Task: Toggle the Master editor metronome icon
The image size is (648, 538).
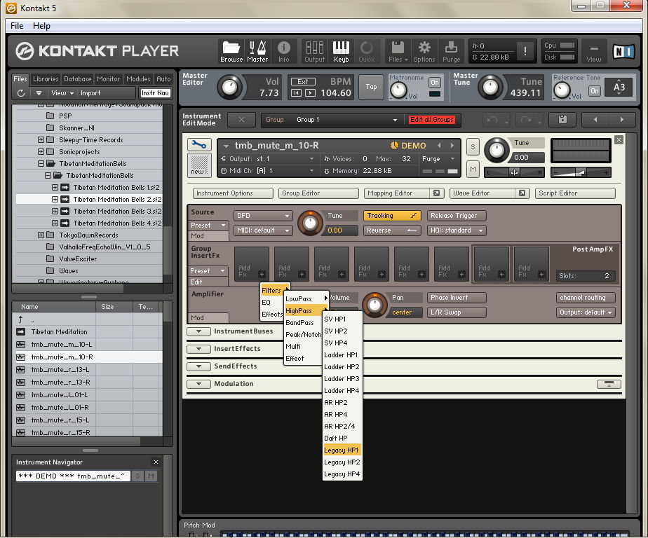Action: coord(257,51)
